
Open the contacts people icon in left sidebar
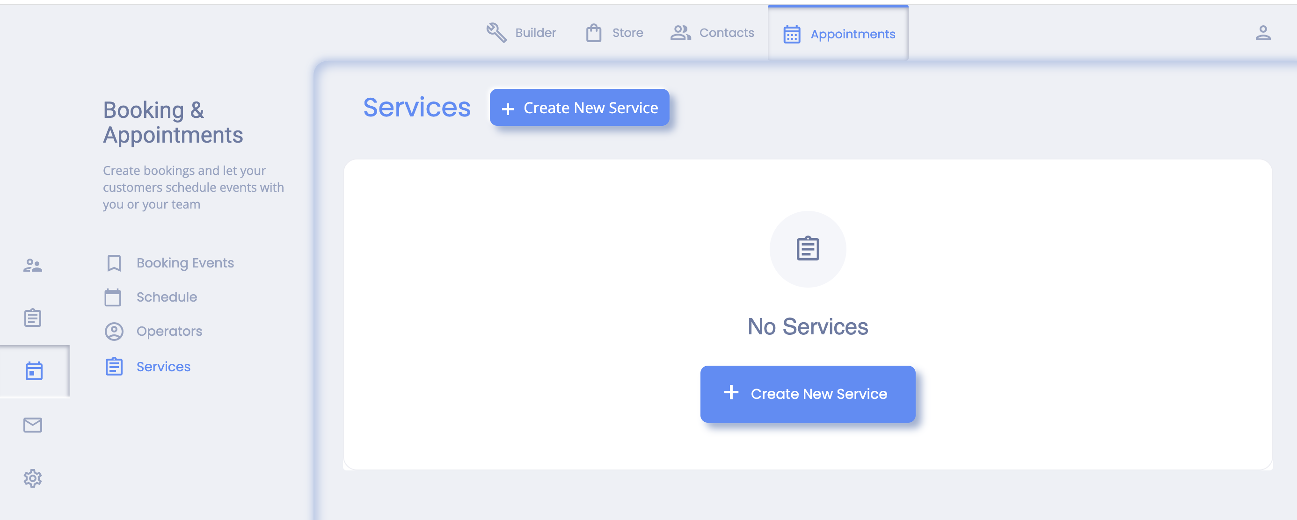pos(33,265)
